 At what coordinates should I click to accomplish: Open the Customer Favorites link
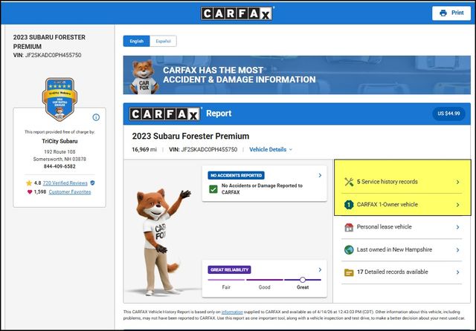click(70, 192)
